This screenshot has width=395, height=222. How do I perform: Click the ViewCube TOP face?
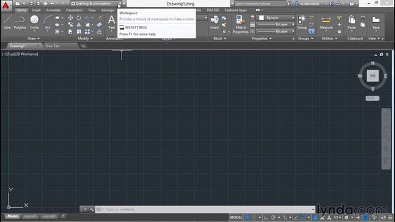373,76
